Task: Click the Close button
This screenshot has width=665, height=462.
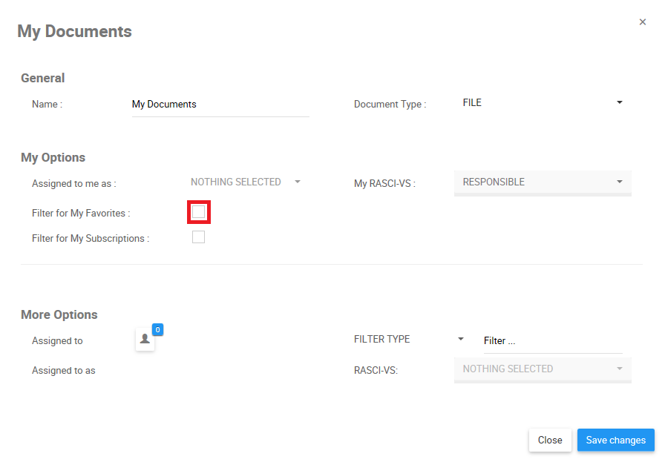Action: click(550, 440)
